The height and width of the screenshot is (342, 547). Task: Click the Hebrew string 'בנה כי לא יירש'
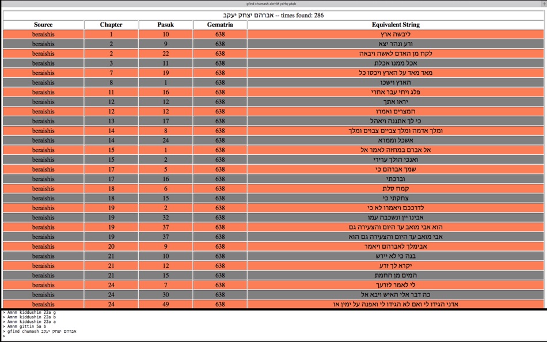396,256
